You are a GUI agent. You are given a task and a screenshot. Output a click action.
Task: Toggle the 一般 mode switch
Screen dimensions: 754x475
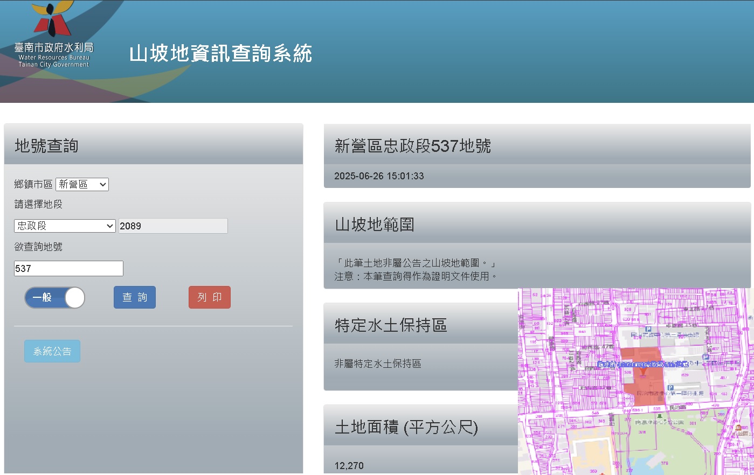pos(54,297)
